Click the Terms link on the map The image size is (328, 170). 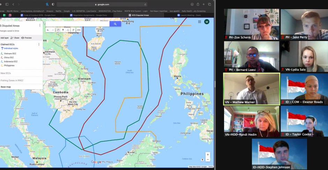tap(211, 167)
